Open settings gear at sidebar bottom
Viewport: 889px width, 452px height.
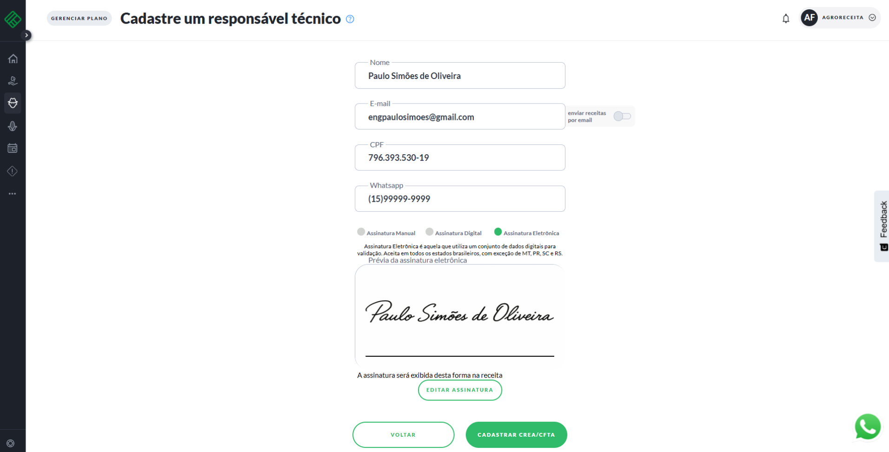(11, 443)
